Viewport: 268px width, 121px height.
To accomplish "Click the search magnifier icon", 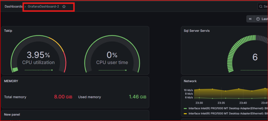I will (x=261, y=7).
